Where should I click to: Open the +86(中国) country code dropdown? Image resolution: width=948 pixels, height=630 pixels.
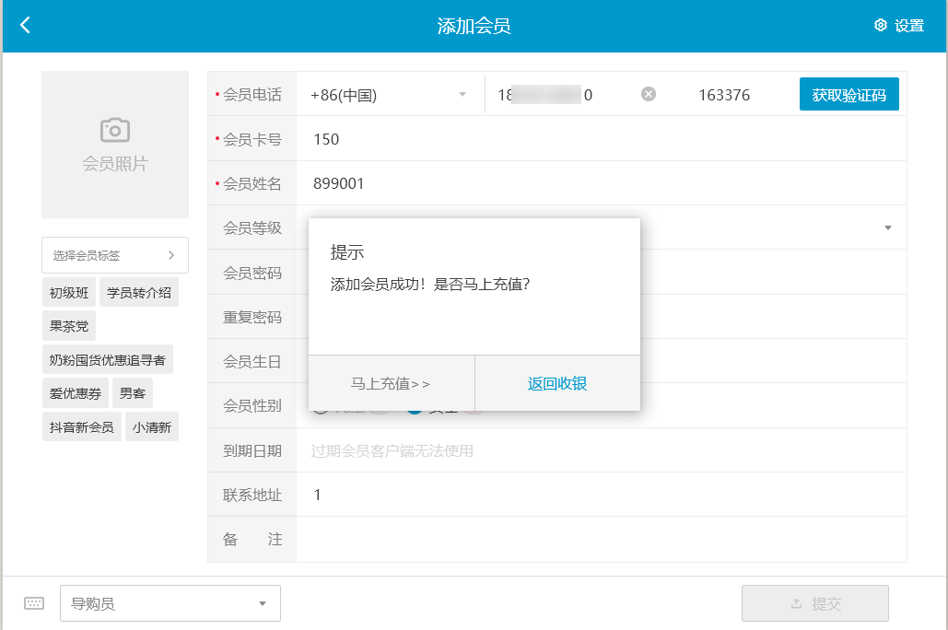(x=390, y=95)
